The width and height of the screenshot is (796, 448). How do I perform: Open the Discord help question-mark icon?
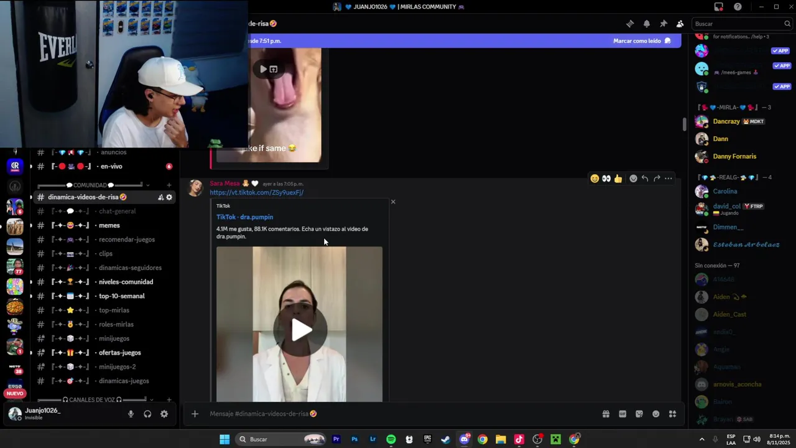click(738, 7)
